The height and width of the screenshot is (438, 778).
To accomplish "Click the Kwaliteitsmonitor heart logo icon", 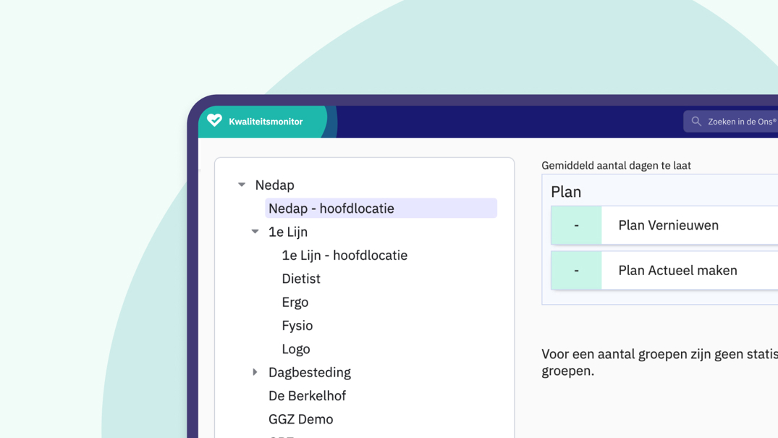I will [x=214, y=119].
